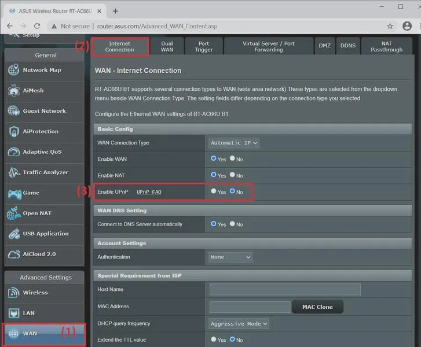Open the browser profile avatar icon
This screenshot has width=421, height=347.
(x=407, y=26)
